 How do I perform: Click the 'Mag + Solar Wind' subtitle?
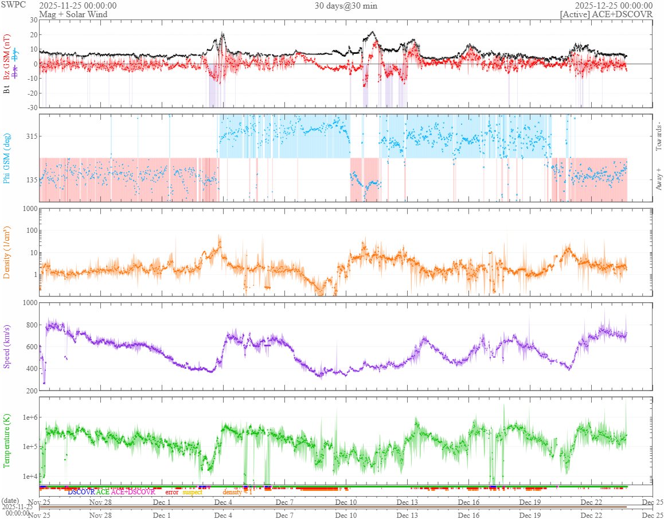pos(73,14)
